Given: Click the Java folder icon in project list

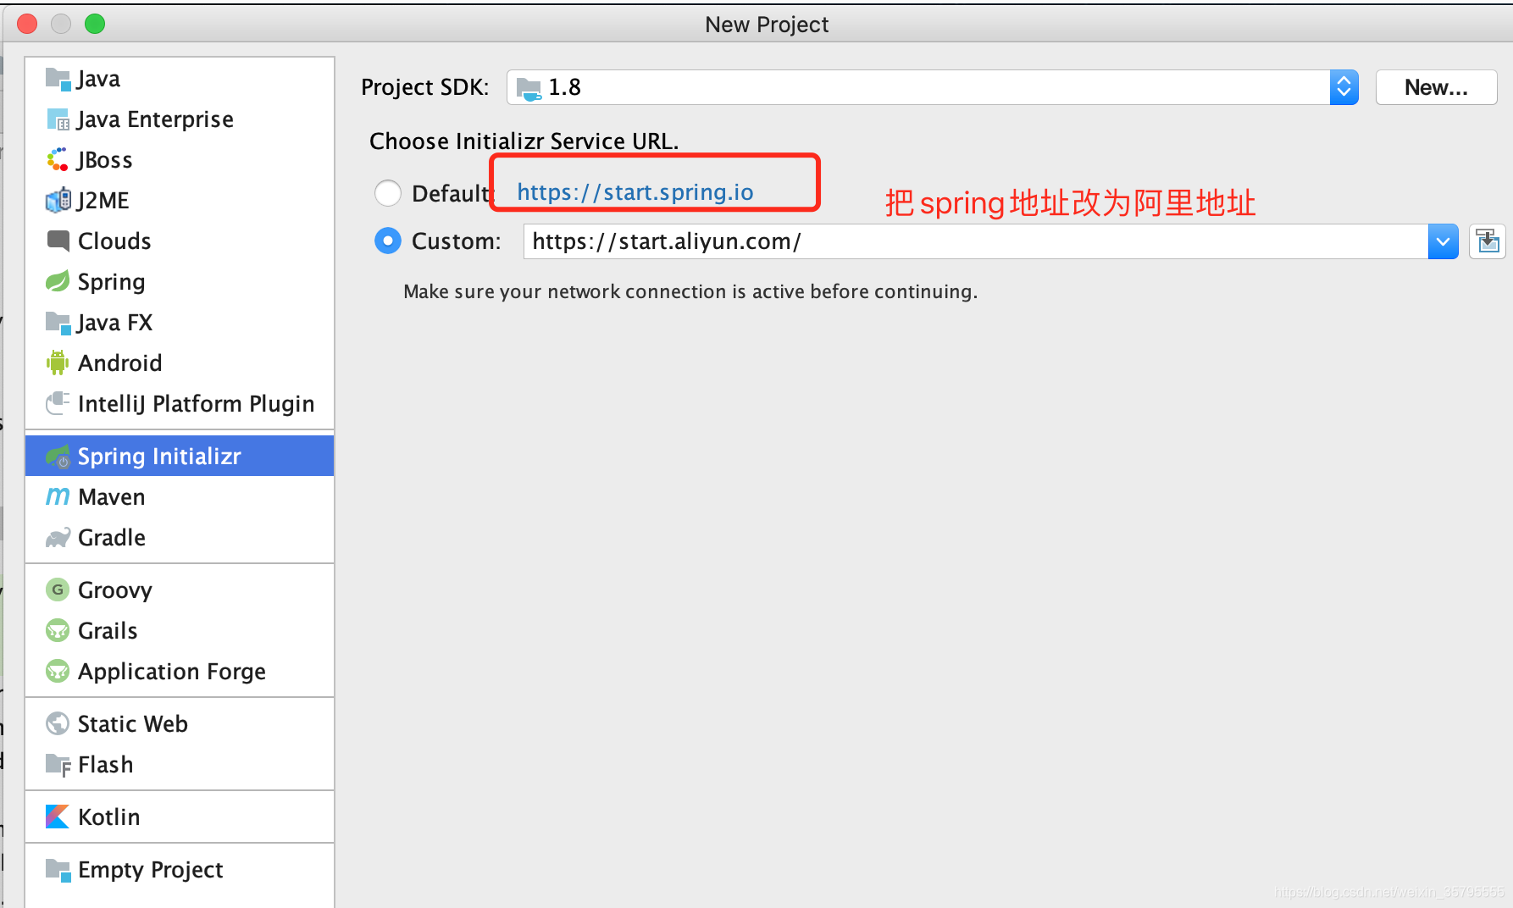Looking at the screenshot, I should pos(58,79).
